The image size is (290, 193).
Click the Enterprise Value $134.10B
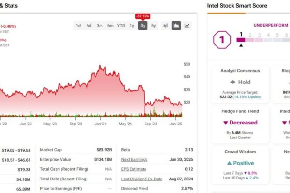[103, 159]
